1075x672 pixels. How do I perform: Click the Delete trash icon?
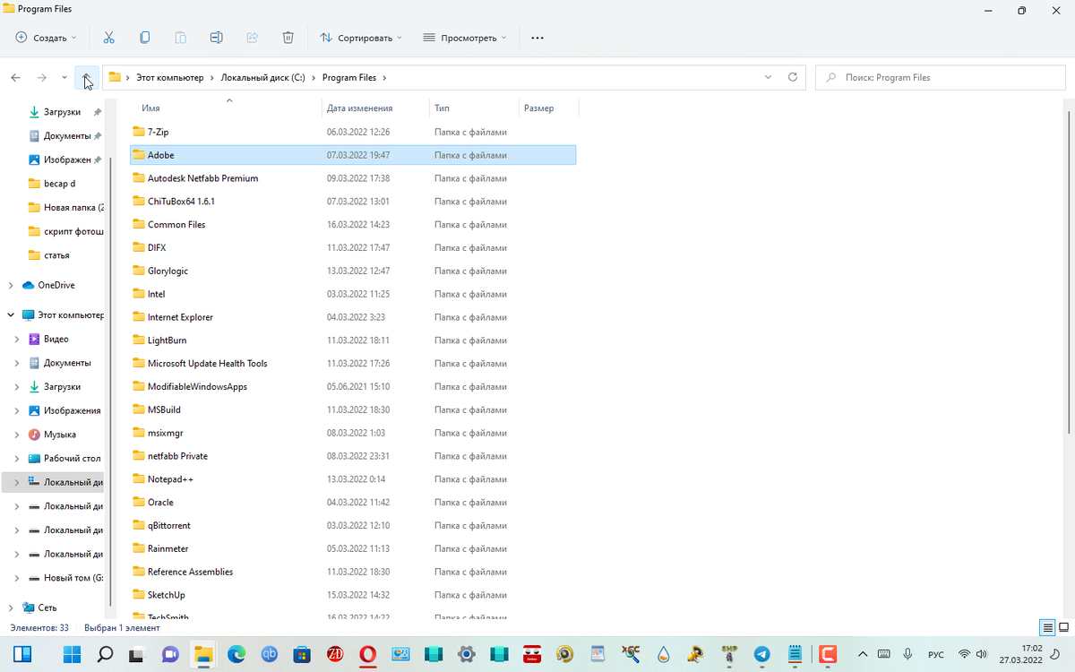(x=288, y=38)
